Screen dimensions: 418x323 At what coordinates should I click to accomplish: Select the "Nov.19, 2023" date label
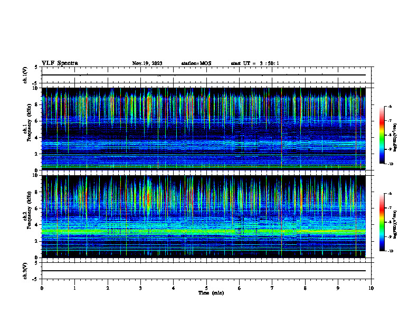pos(147,63)
